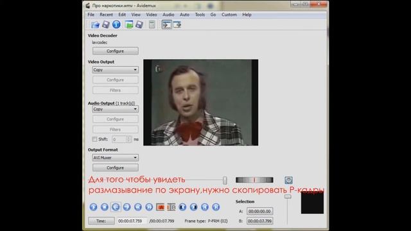Viewport: 411px width, 231px height.
Task: Click the Shift ms value stepper arrows
Action: [x=128, y=139]
